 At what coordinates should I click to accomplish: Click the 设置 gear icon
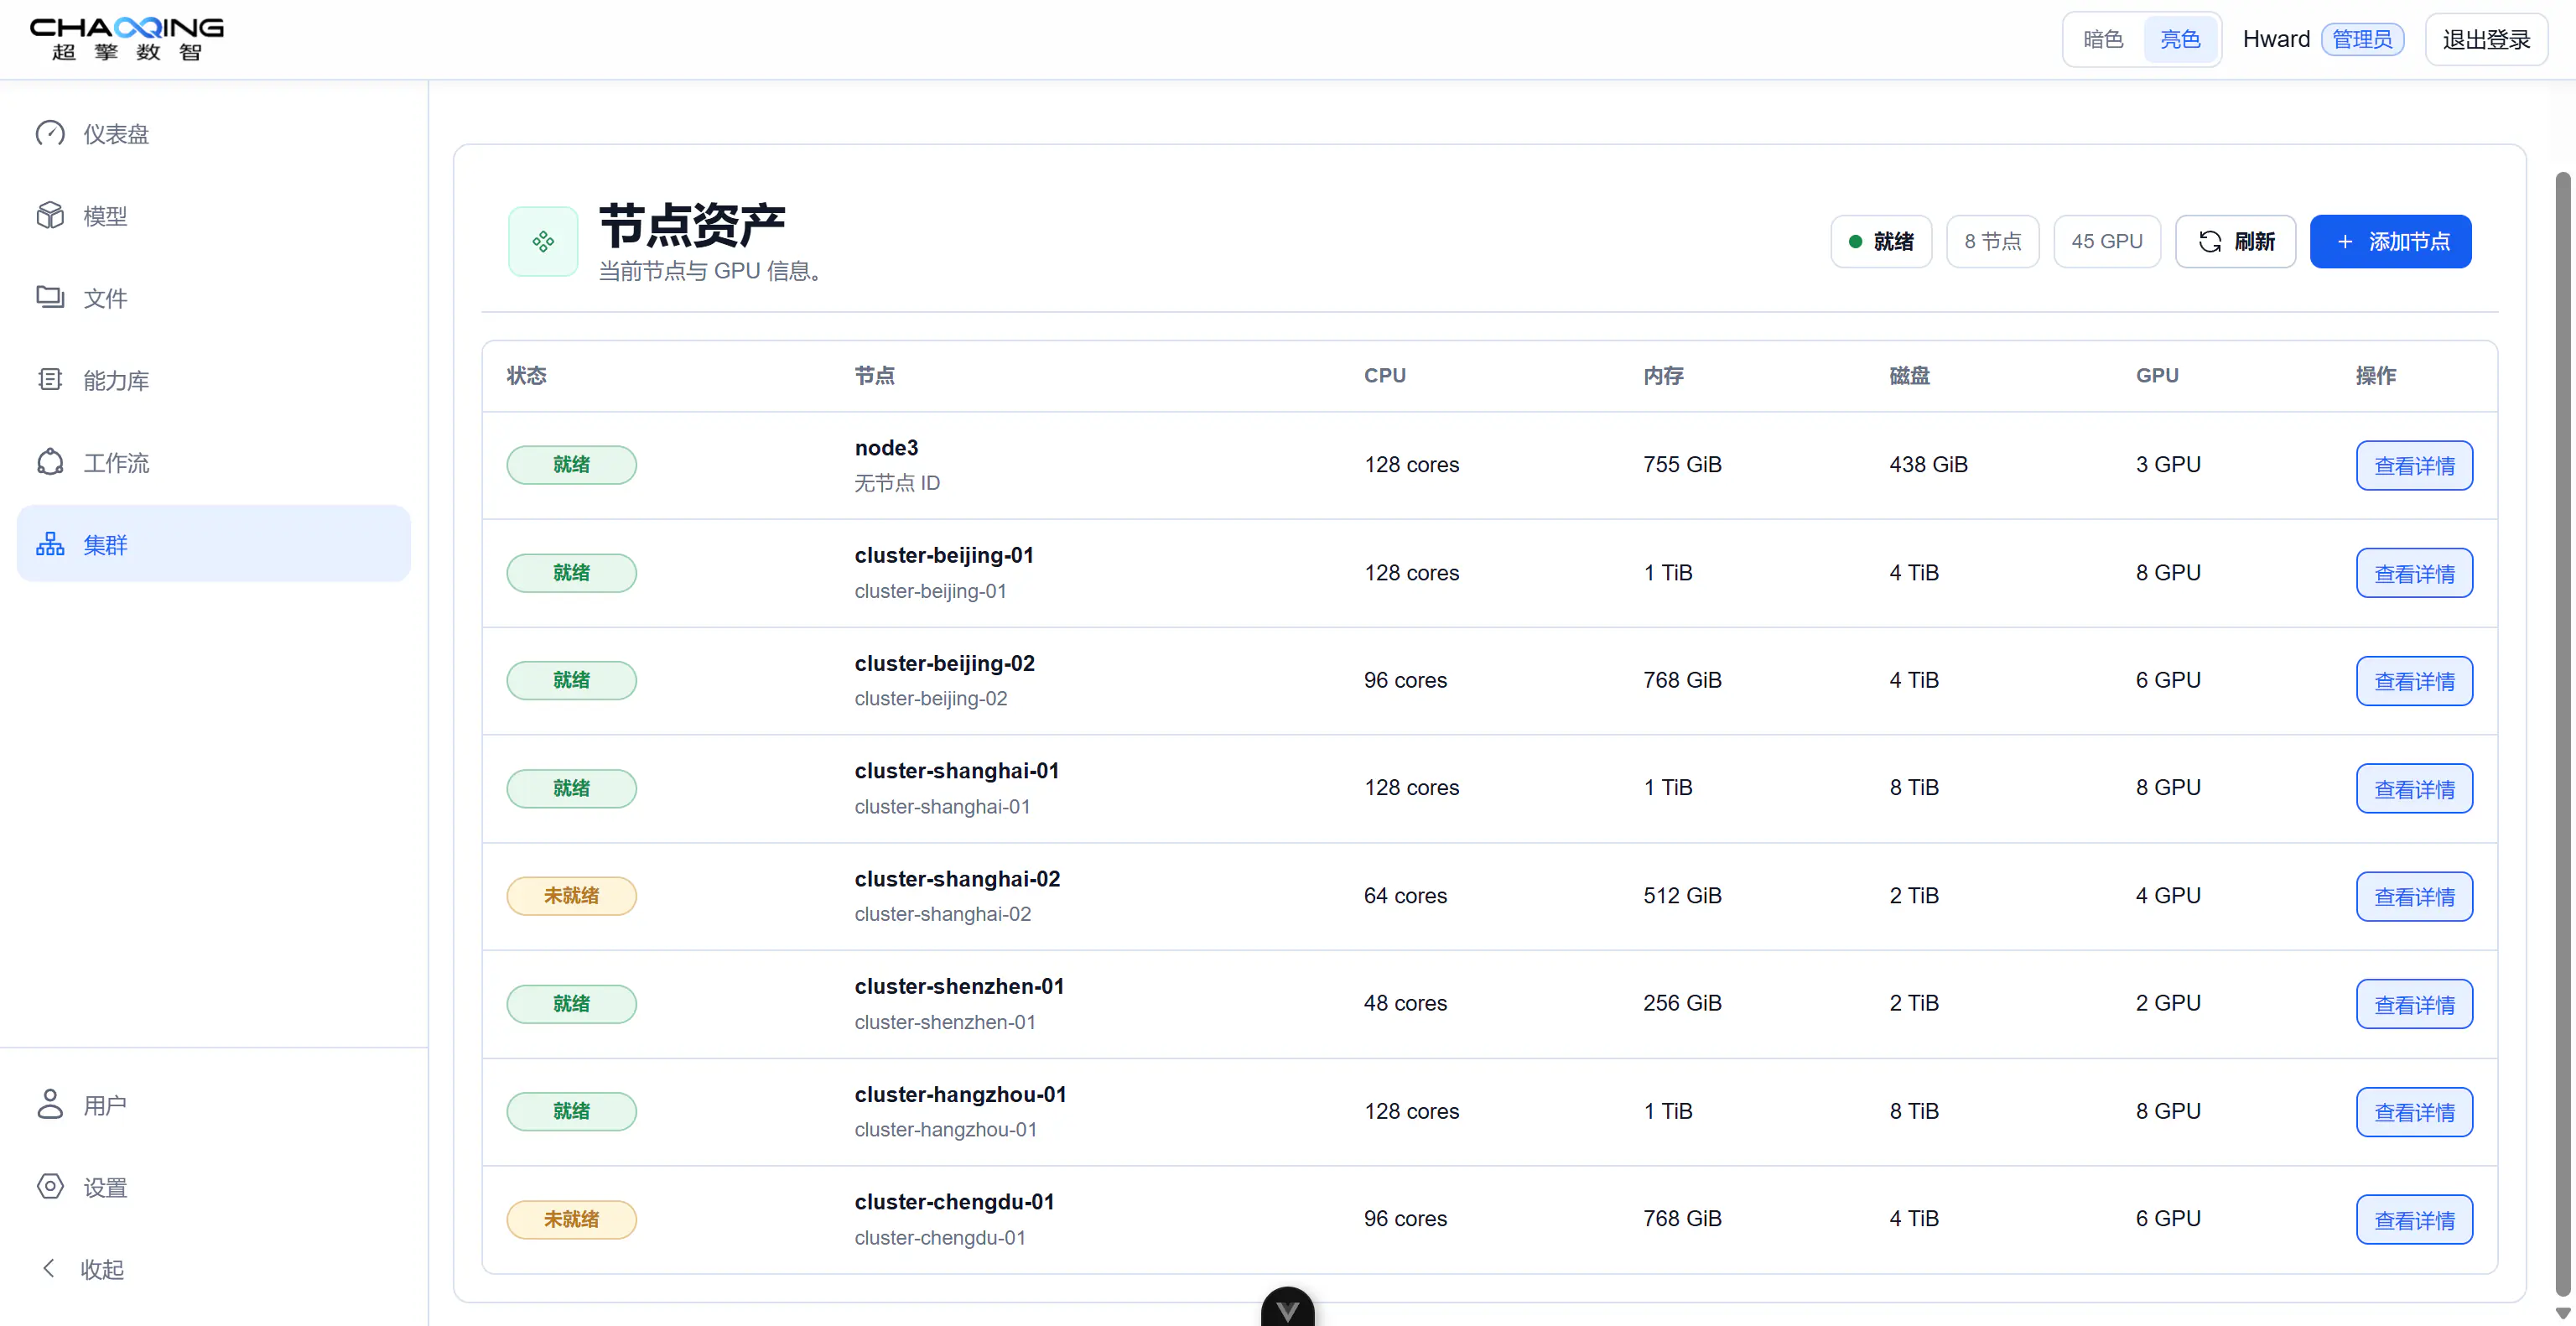pyautogui.click(x=50, y=1186)
